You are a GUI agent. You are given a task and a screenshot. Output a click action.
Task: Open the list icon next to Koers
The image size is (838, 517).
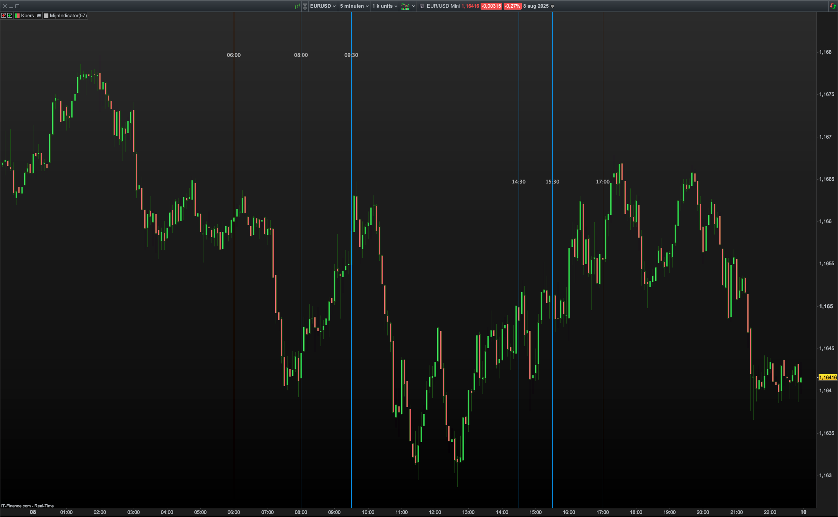point(39,16)
